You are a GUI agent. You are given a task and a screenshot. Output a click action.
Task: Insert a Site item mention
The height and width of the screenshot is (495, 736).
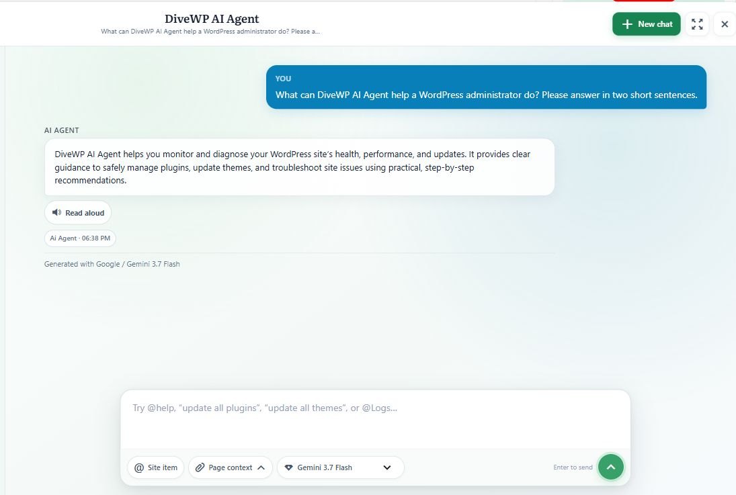(x=155, y=467)
